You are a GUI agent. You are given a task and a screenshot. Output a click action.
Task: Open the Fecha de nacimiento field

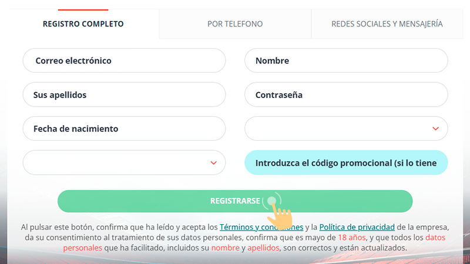pyautogui.click(x=124, y=128)
